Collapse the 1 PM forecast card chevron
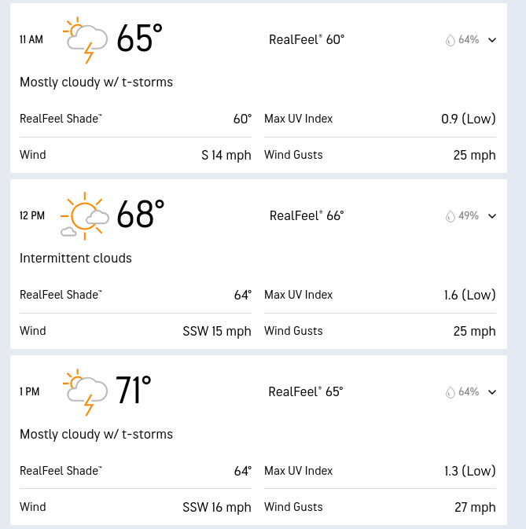526x529 pixels. coord(492,392)
